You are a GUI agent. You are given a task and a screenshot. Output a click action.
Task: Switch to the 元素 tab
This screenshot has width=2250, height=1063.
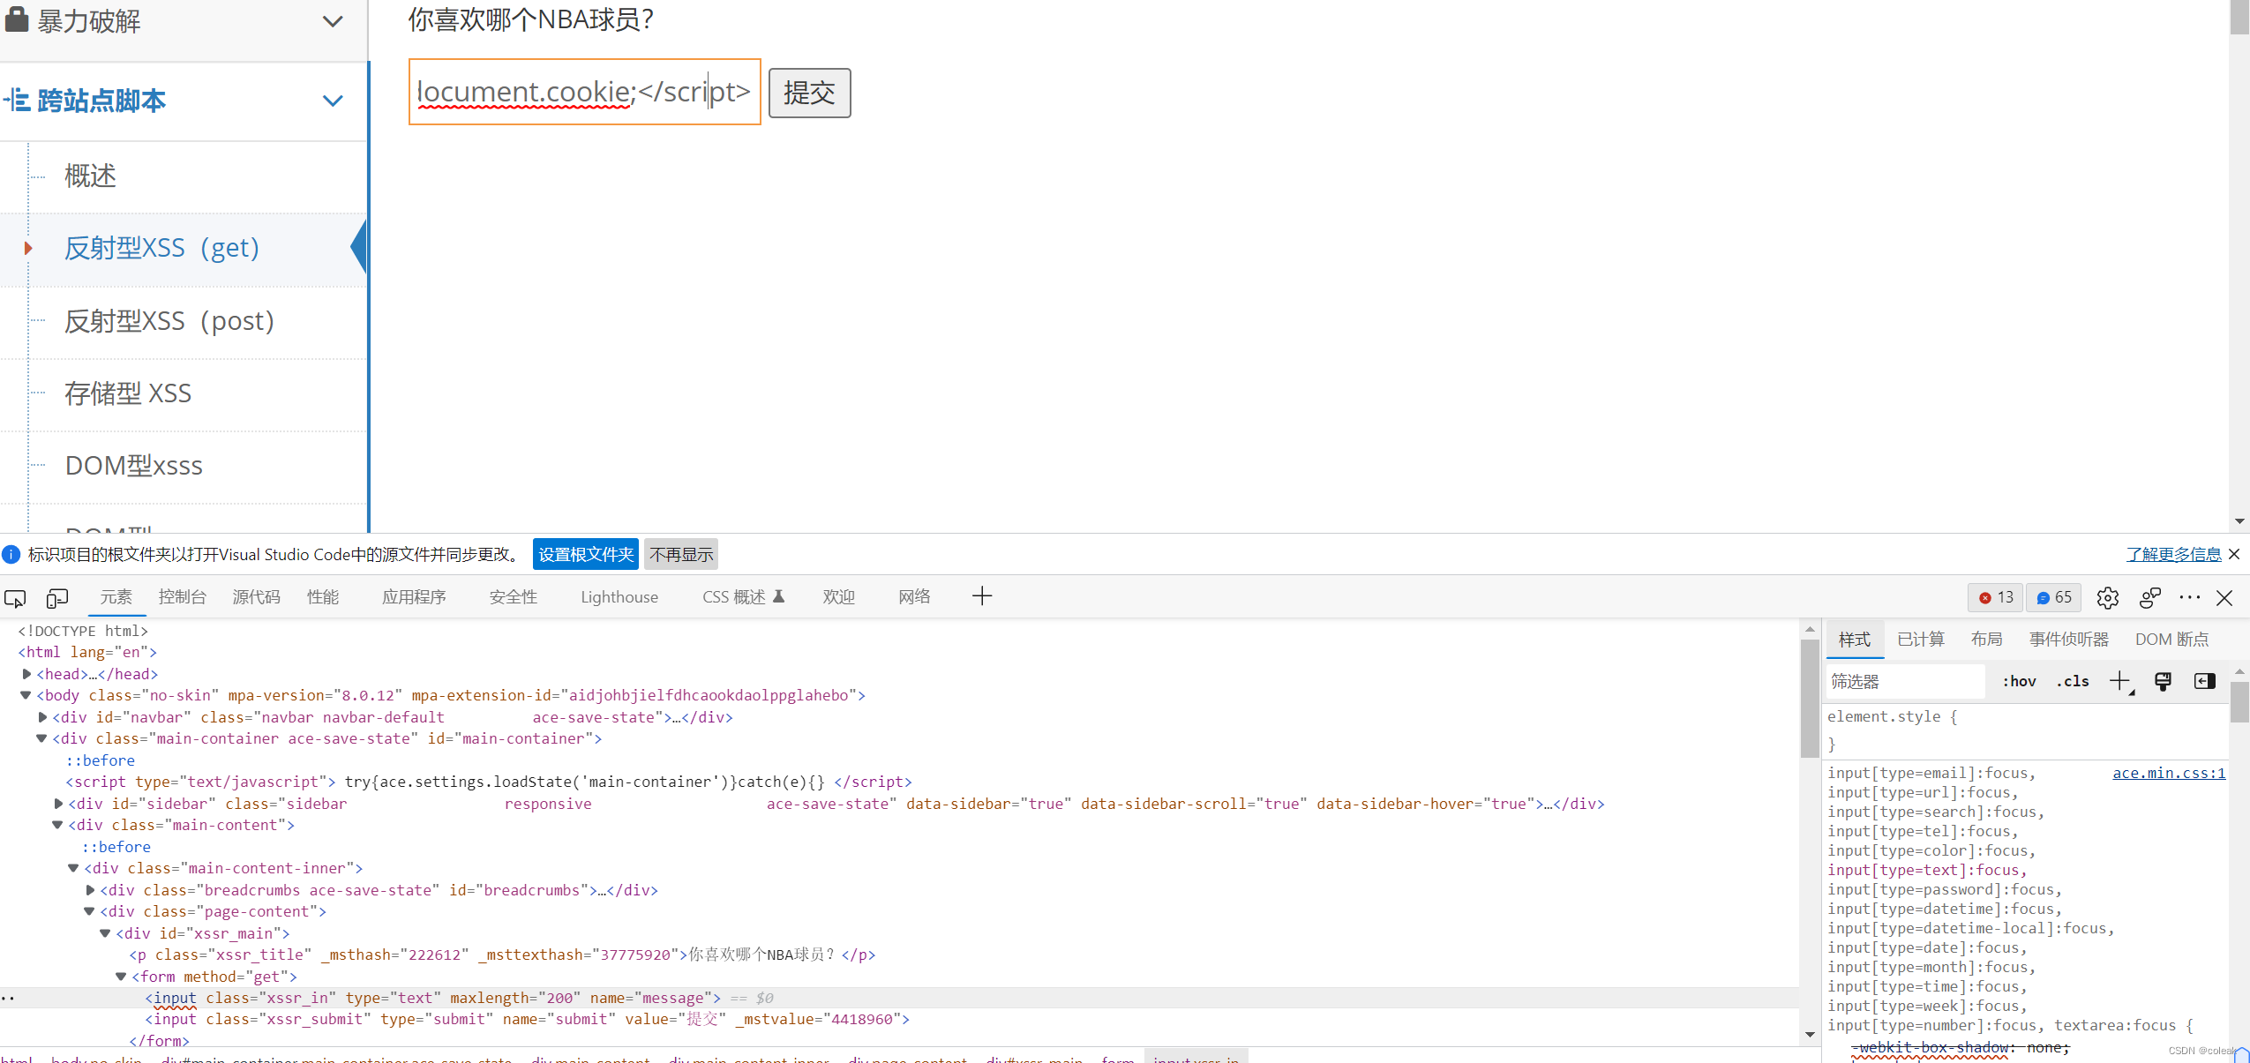116,597
